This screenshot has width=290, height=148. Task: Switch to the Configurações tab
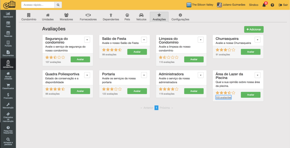point(180,17)
